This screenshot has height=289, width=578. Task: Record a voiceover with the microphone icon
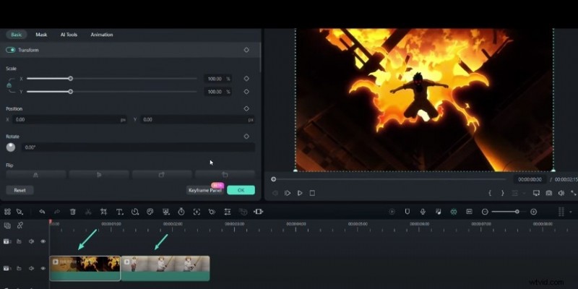coord(423,212)
